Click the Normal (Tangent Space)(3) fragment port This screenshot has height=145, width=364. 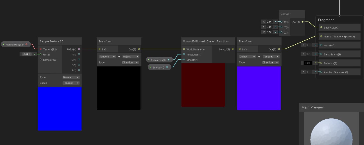pos(321,36)
